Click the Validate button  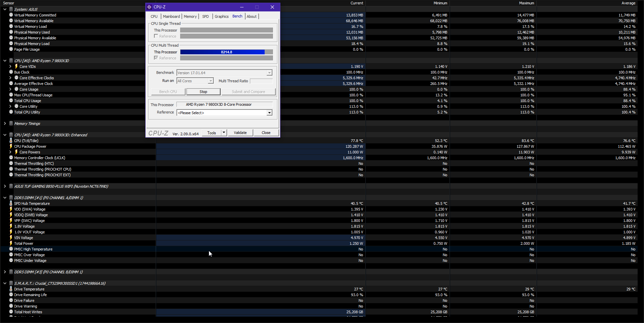click(x=240, y=133)
